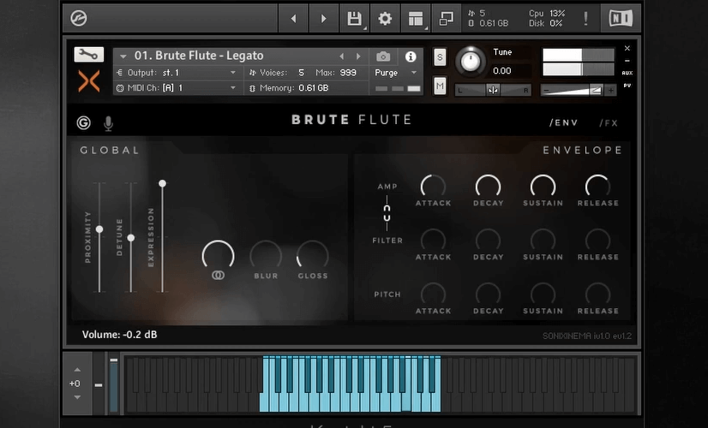Click the stereo width knob
The image size is (708, 428).
[218, 255]
